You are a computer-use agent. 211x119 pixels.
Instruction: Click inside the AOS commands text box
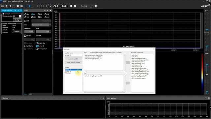105,63
